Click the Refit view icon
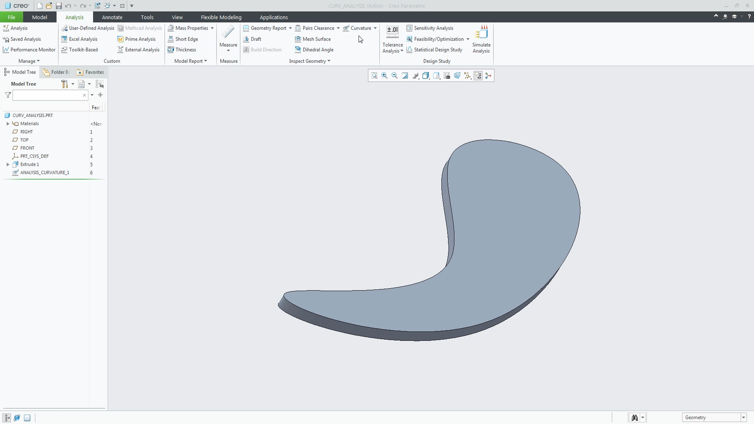754x424 pixels. 374,76
